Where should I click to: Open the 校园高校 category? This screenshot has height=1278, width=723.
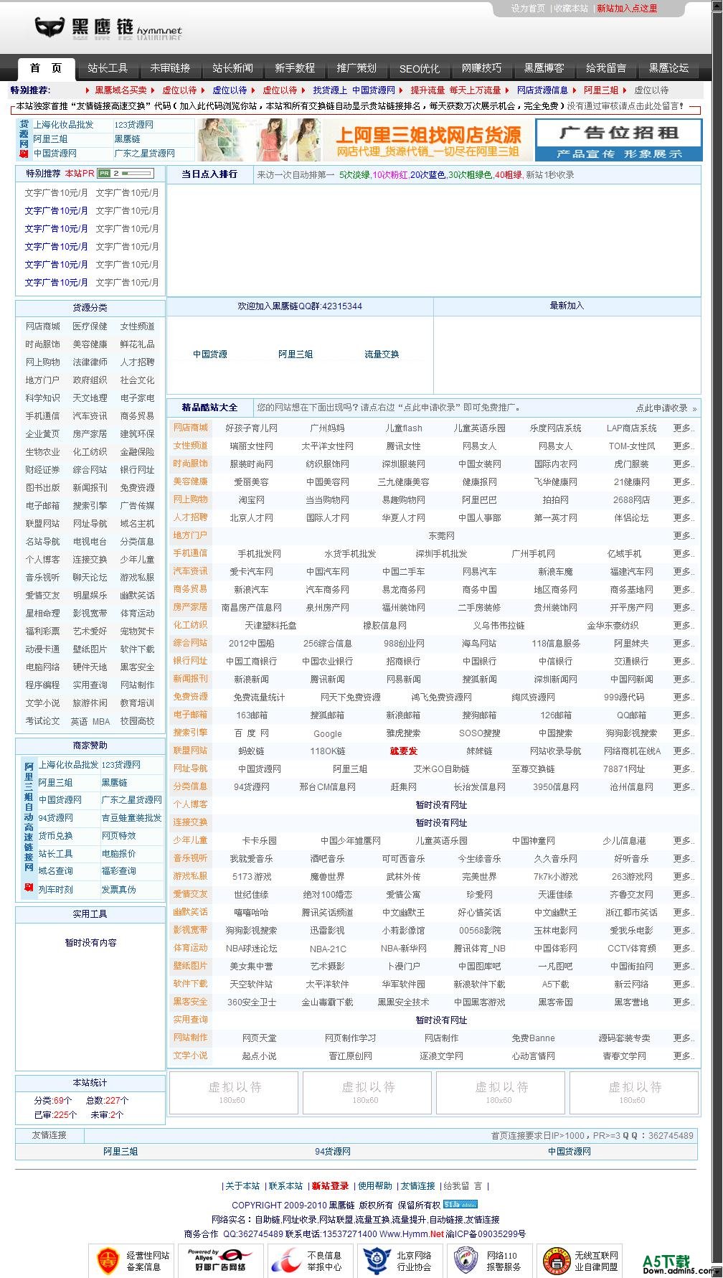[x=137, y=721]
